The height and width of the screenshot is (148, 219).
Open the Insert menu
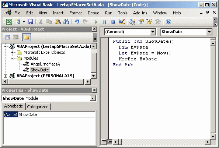(x=58, y=13)
